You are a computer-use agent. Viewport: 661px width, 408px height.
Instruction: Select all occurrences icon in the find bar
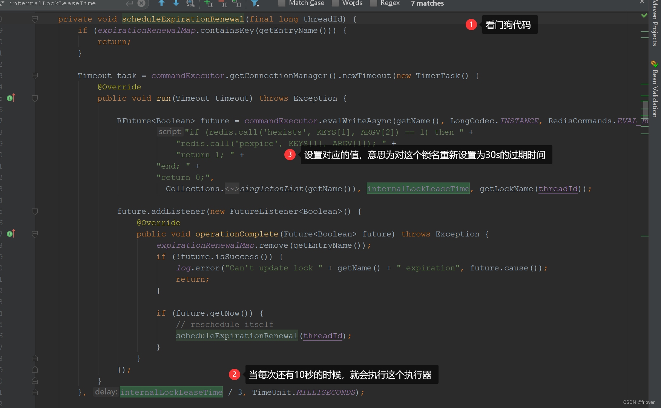click(x=237, y=3)
